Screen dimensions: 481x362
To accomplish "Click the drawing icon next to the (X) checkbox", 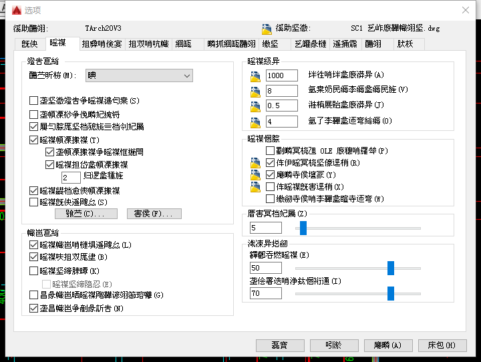I will coord(255,187).
